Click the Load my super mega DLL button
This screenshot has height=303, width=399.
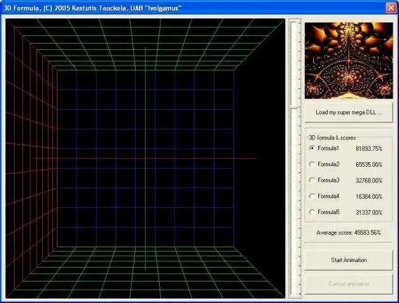[x=348, y=112]
